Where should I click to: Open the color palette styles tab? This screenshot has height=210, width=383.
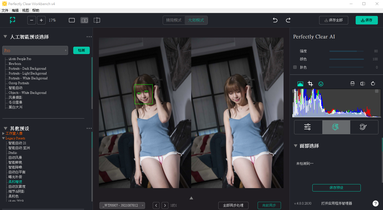pos(364,127)
